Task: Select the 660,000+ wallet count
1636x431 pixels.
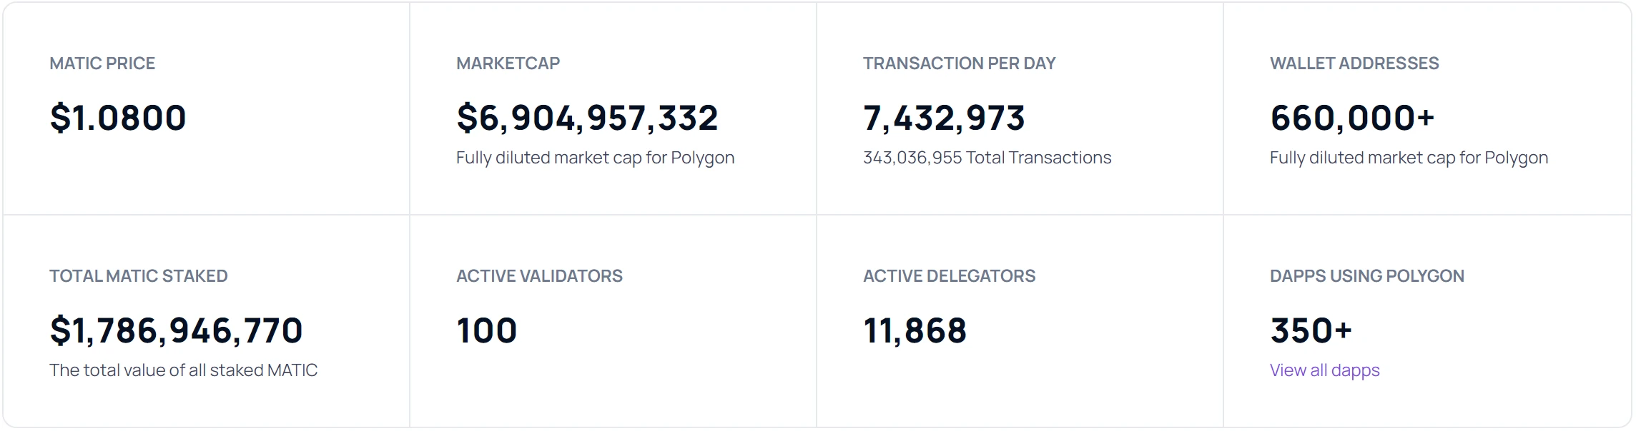Action: click(x=1352, y=118)
